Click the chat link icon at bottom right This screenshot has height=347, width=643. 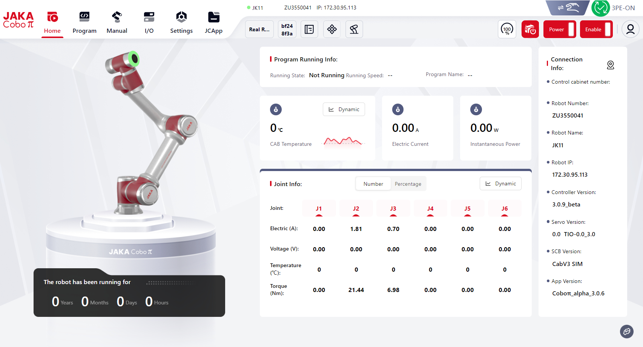pyautogui.click(x=626, y=332)
